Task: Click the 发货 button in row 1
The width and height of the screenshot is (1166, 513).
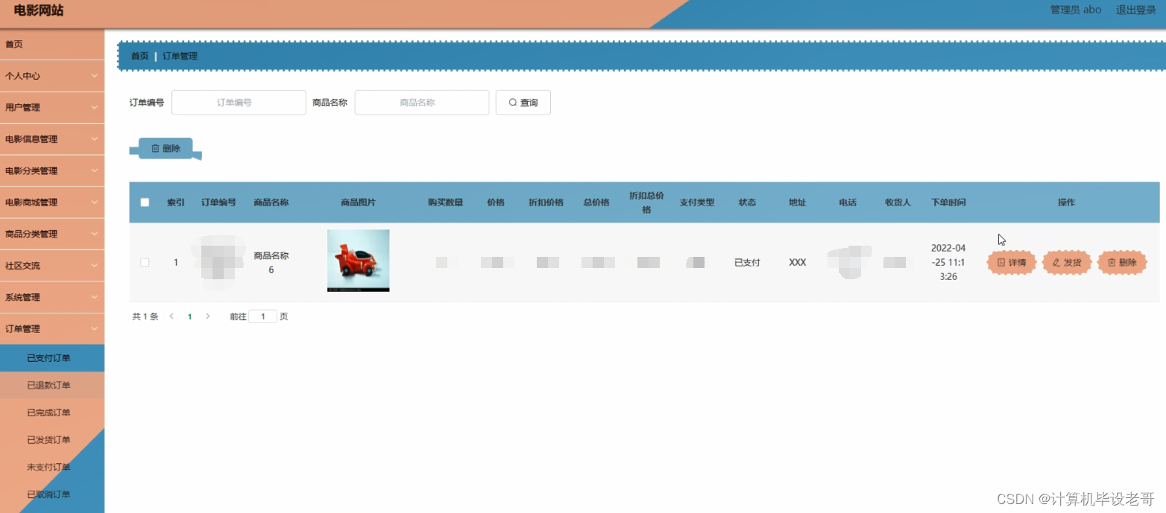Action: pyautogui.click(x=1067, y=263)
